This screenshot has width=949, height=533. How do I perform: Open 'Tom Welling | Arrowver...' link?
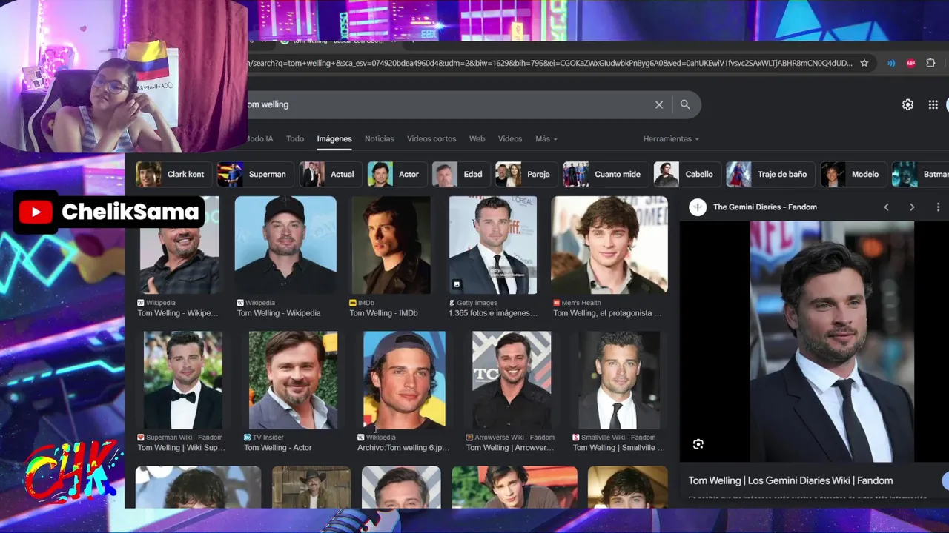point(509,448)
